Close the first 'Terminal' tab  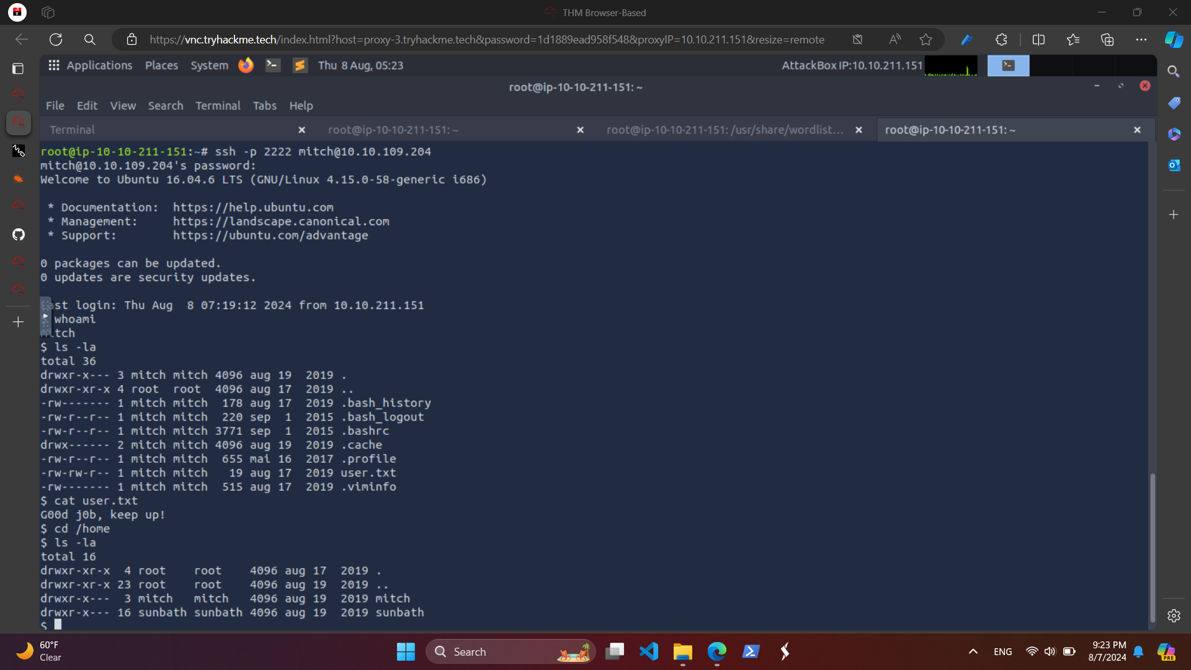[x=301, y=130]
